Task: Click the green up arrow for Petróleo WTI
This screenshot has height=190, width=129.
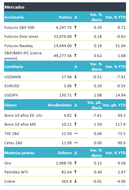Action: tap(75, 172)
